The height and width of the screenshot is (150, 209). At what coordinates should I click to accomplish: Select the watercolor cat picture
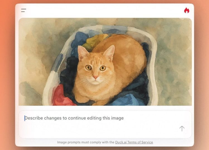tap(105, 62)
